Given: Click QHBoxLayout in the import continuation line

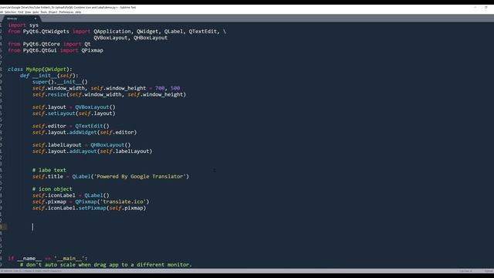Looking at the screenshot, I should (x=151, y=38).
